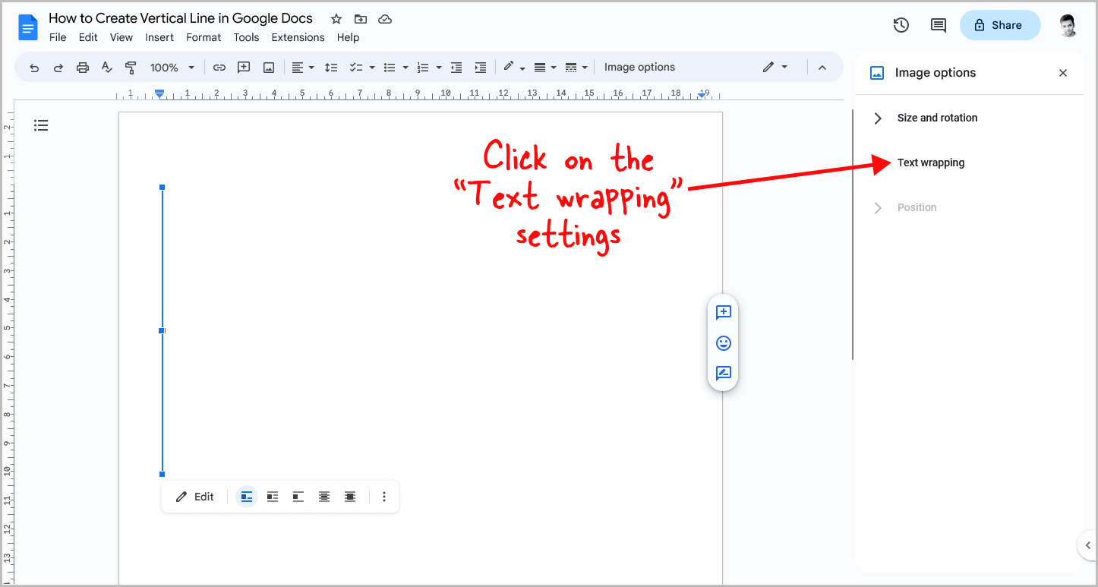The width and height of the screenshot is (1098, 587).
Task: Open the line alignment dropdown
Action: [303, 67]
